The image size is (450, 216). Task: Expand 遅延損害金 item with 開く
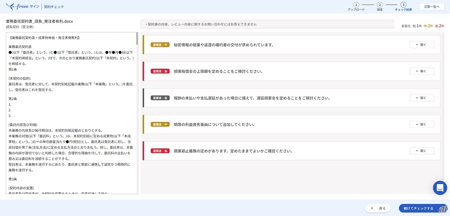[422, 98]
